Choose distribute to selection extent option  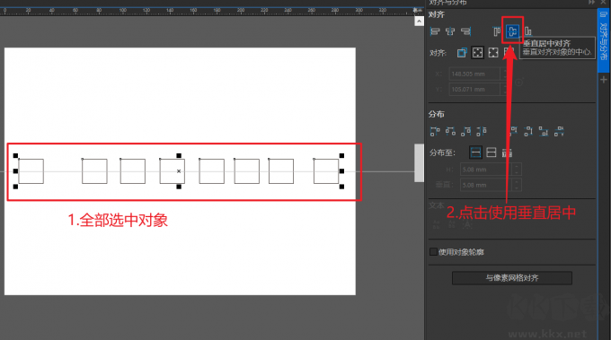tap(475, 153)
